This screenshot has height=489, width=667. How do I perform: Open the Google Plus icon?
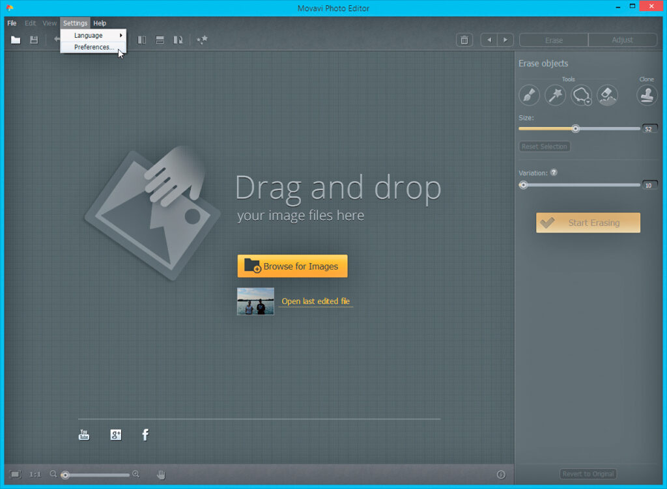(x=116, y=435)
